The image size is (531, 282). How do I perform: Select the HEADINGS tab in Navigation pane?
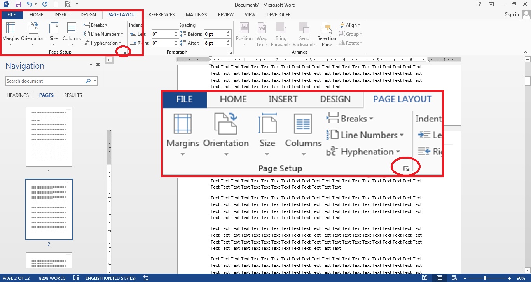point(17,95)
